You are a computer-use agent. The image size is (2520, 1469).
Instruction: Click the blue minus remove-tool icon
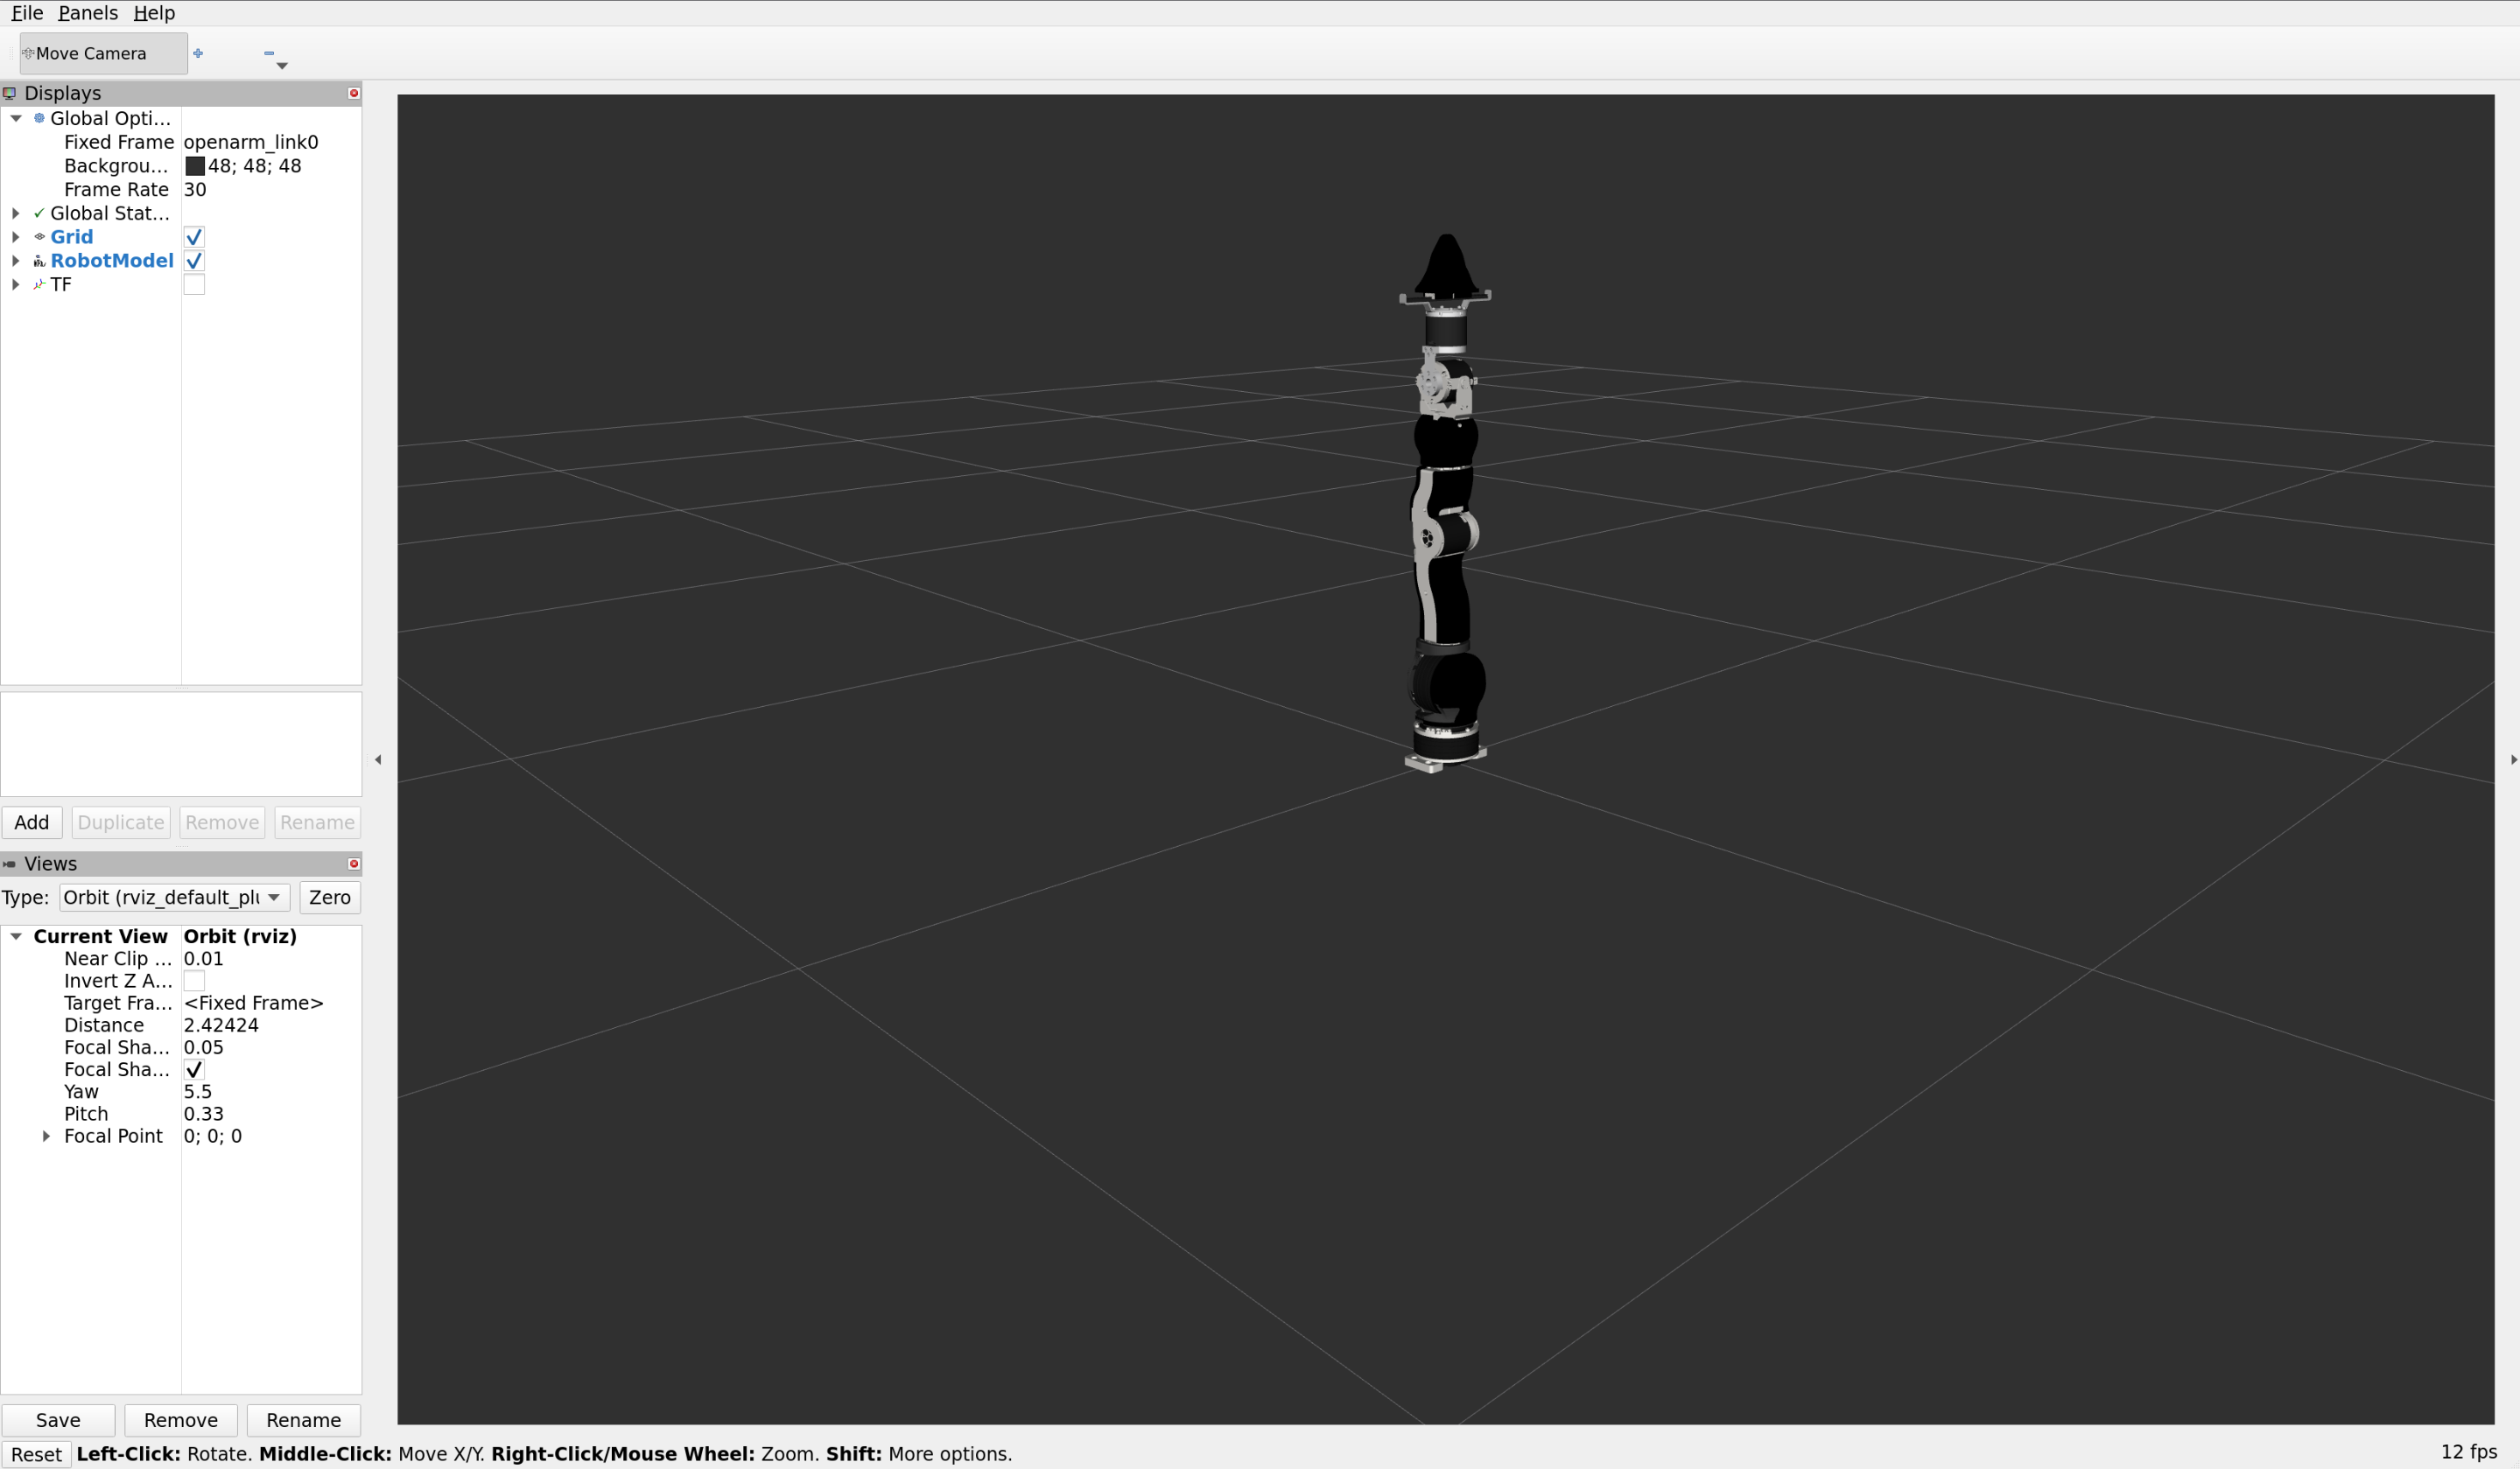268,54
